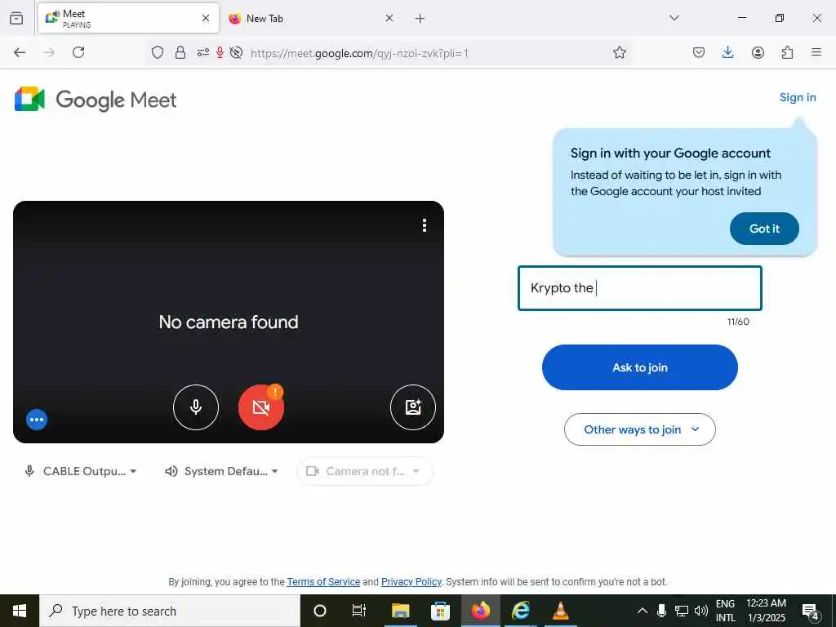The height and width of the screenshot is (627, 836).
Task: Click the Sign in link
Action: click(x=798, y=98)
